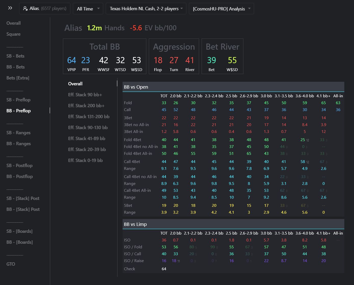Open the Overall section in left sidebar
This screenshot has width=354, height=285.
click(14, 23)
